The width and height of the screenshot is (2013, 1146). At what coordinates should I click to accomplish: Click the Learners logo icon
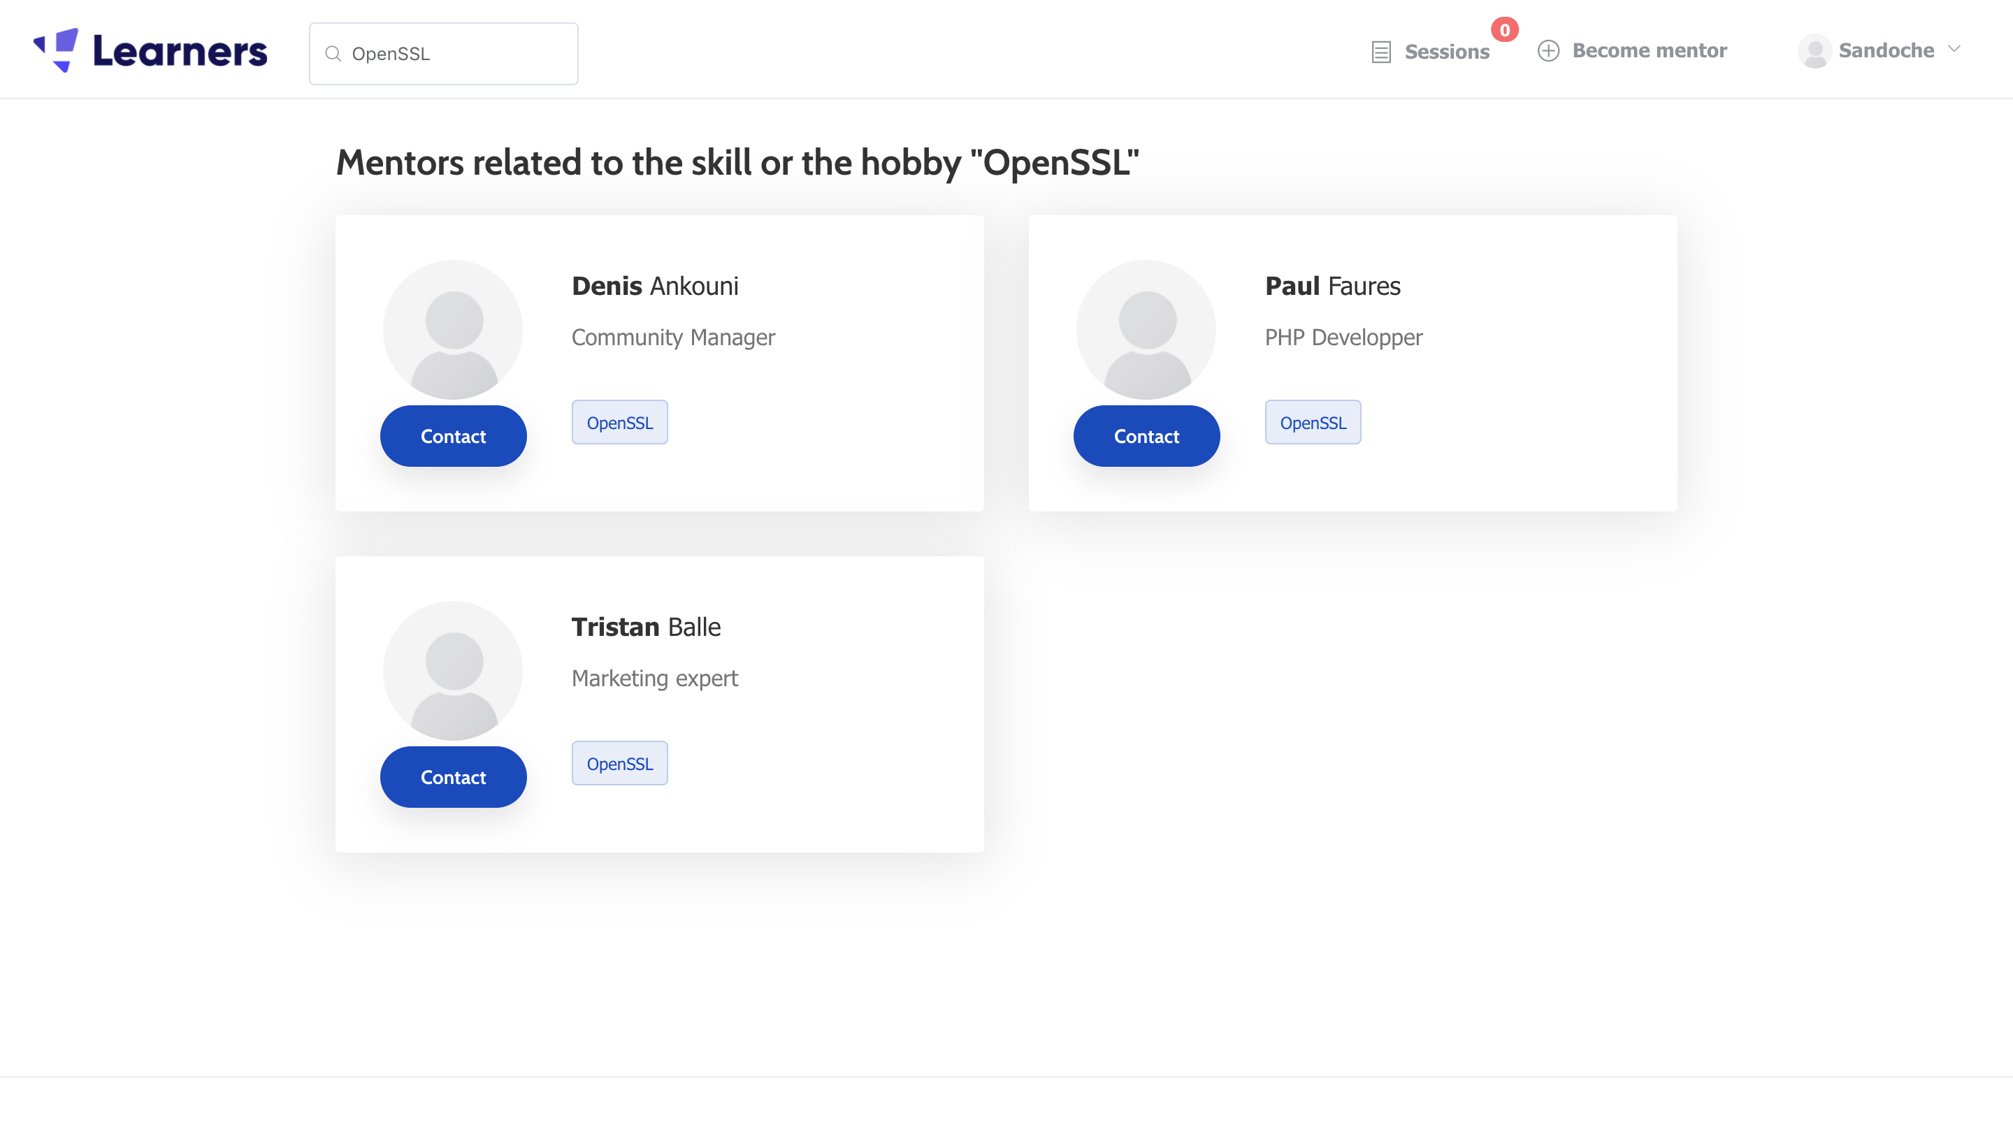[56, 50]
